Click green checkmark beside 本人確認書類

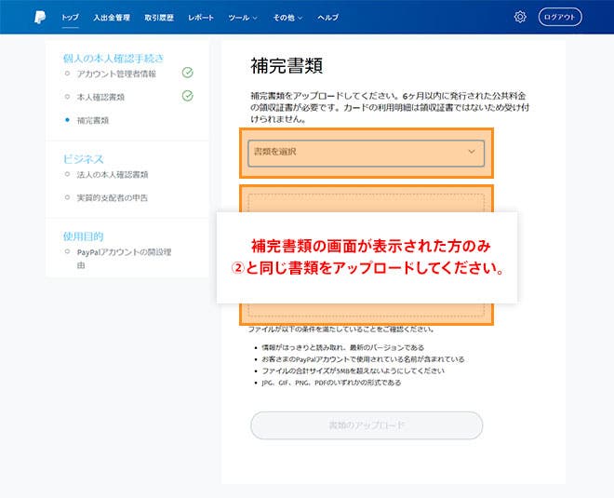187,96
